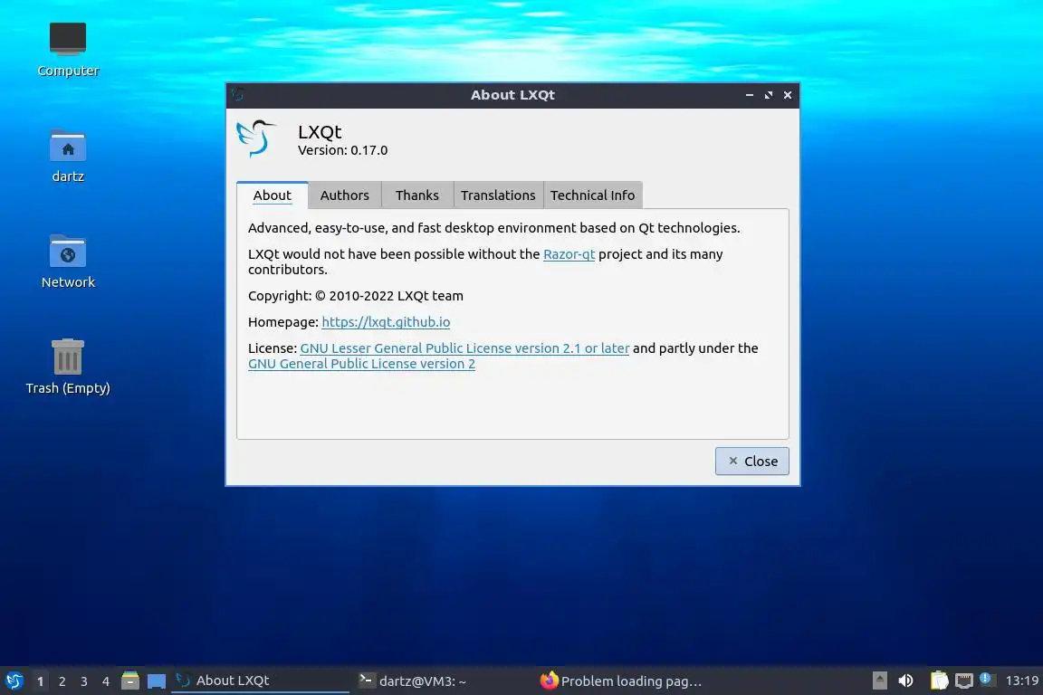1043x695 pixels.
Task: Open the removable media eject tray icon
Action: click(x=879, y=681)
